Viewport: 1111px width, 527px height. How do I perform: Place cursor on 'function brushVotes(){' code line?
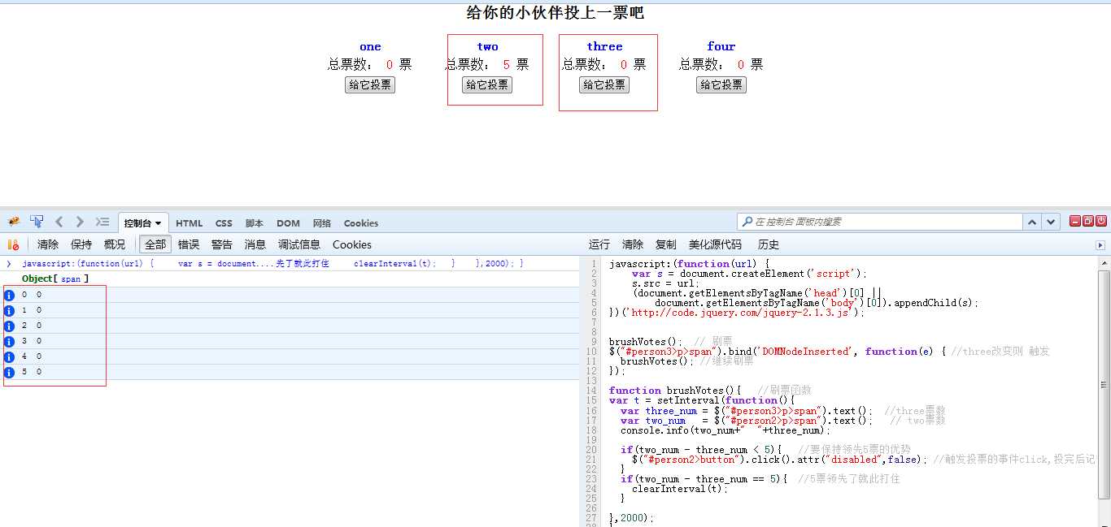[675, 391]
